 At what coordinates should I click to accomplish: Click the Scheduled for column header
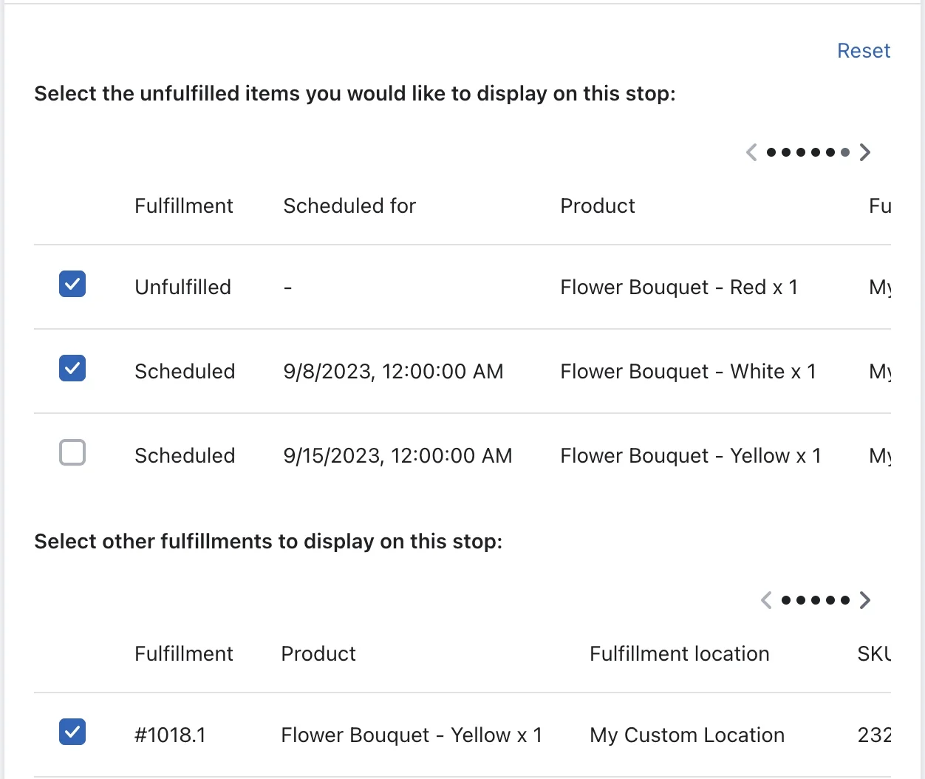point(349,206)
